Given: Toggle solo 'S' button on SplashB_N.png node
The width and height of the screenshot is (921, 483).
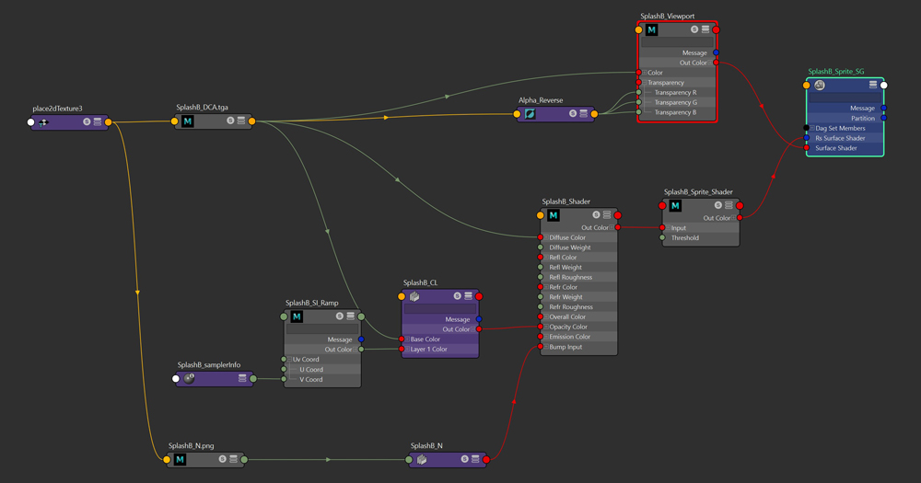Looking at the screenshot, I should pos(222,459).
